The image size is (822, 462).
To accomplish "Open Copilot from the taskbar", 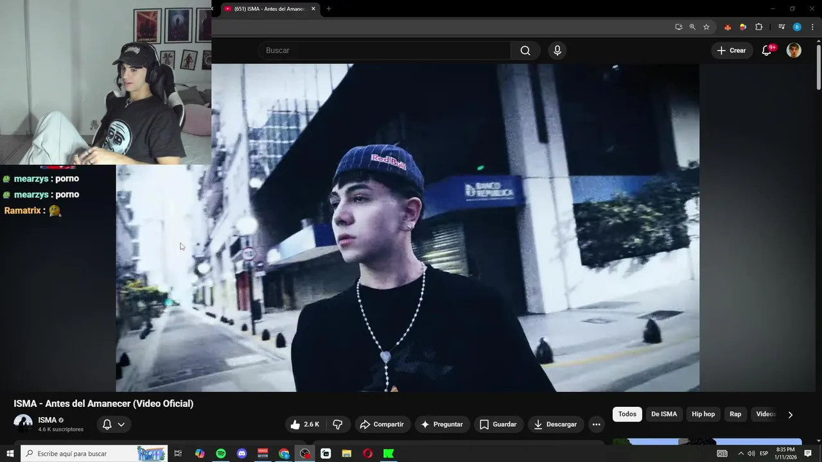I will 200,454.
